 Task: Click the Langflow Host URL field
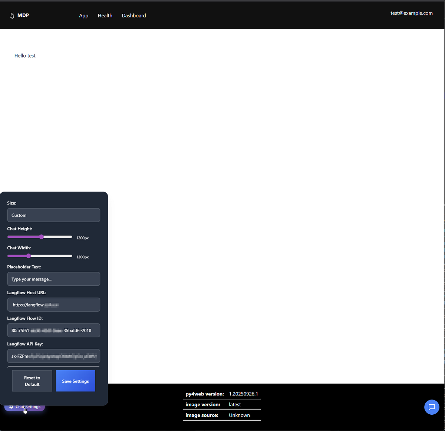tap(53, 305)
